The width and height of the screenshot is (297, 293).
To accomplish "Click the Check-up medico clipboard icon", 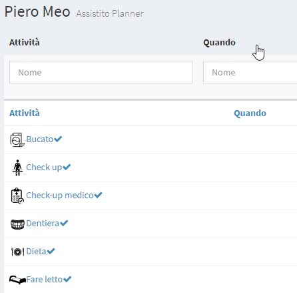I will click(17, 196).
